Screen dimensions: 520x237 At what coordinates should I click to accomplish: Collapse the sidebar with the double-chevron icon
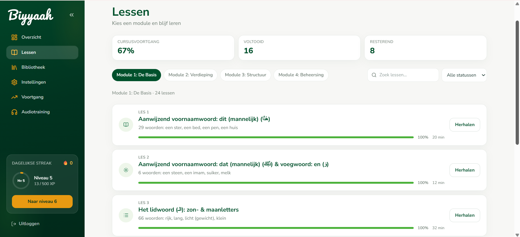[x=72, y=15]
